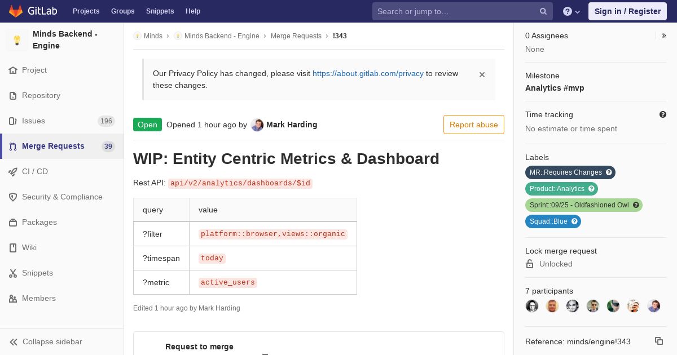
Task: Open the Issues sidebar item
Action: pos(62,121)
